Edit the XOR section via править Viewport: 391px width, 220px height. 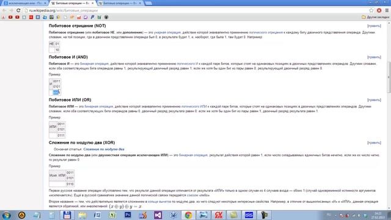374,142
